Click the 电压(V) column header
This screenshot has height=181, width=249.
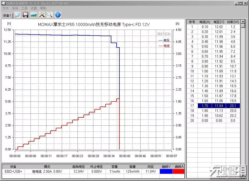(x=219, y=22)
